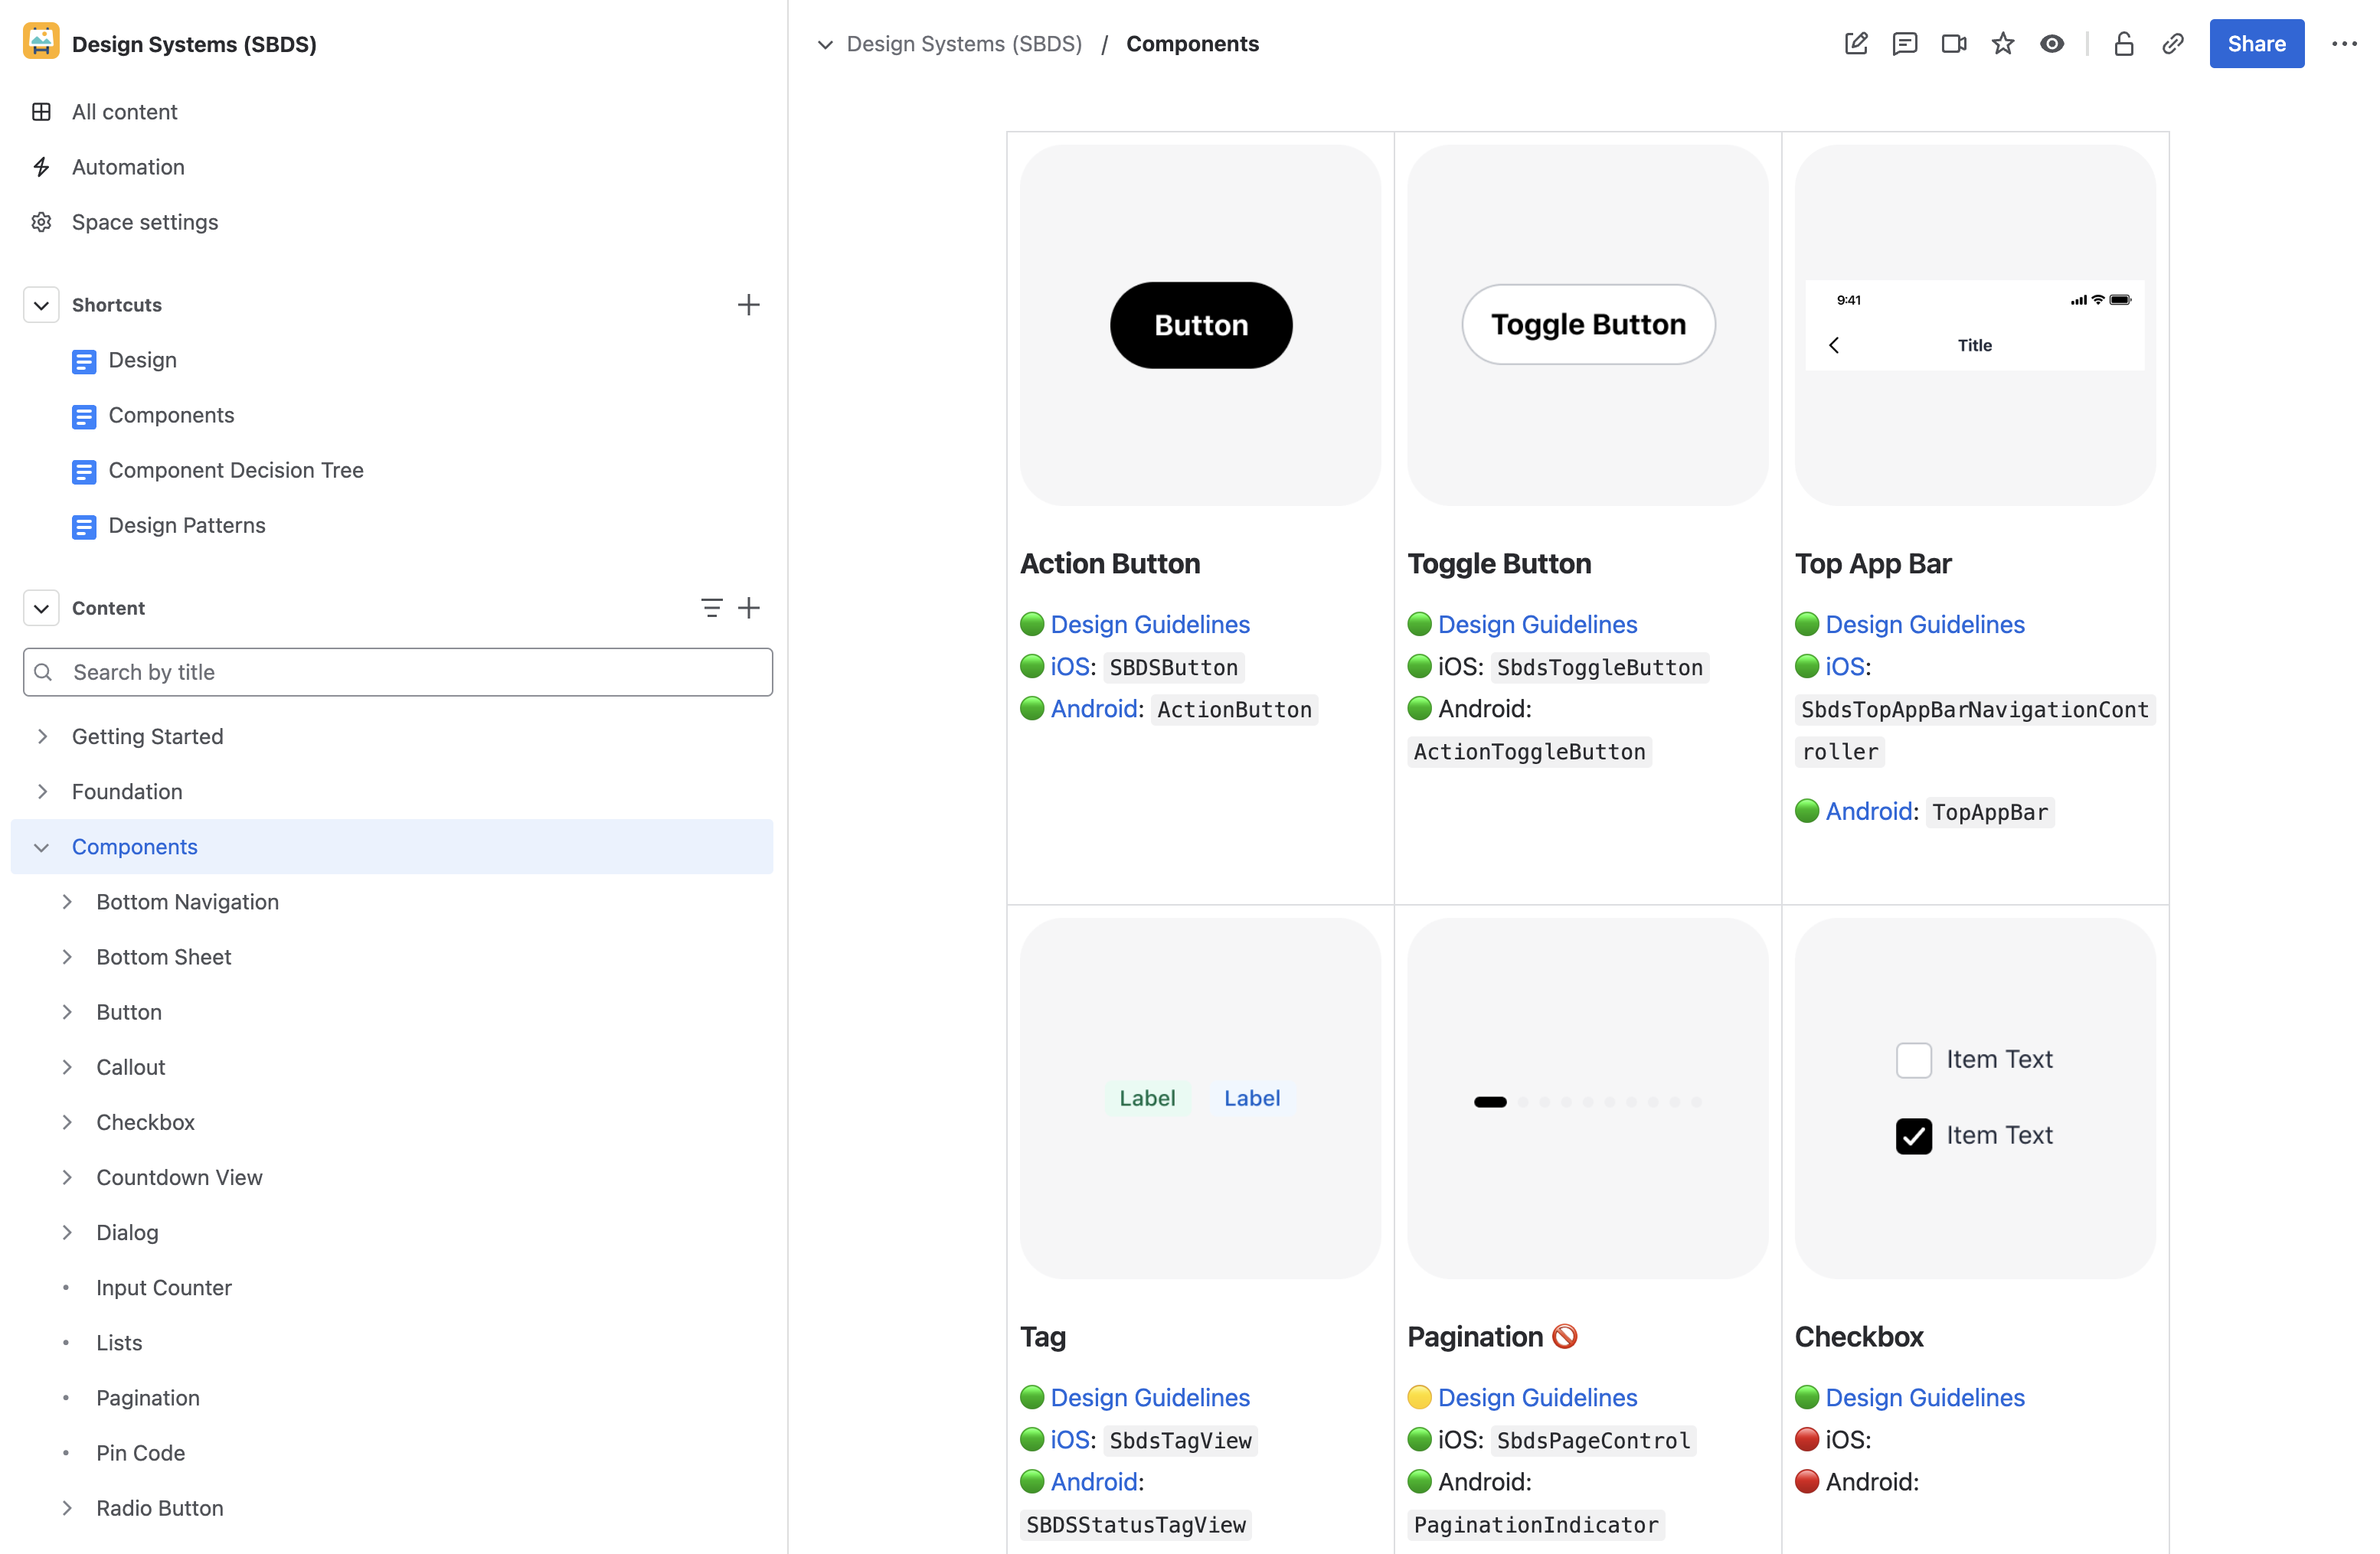
Task: Open Action Button Design Guidelines link
Action: tap(1150, 625)
